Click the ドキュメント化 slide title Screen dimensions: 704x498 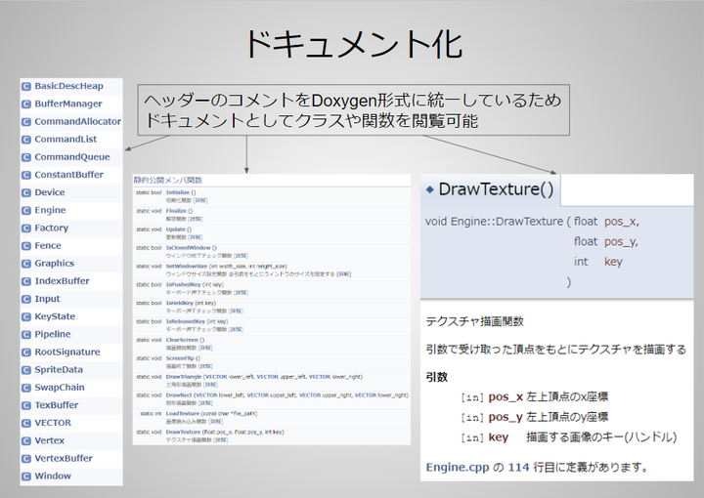[x=353, y=44]
